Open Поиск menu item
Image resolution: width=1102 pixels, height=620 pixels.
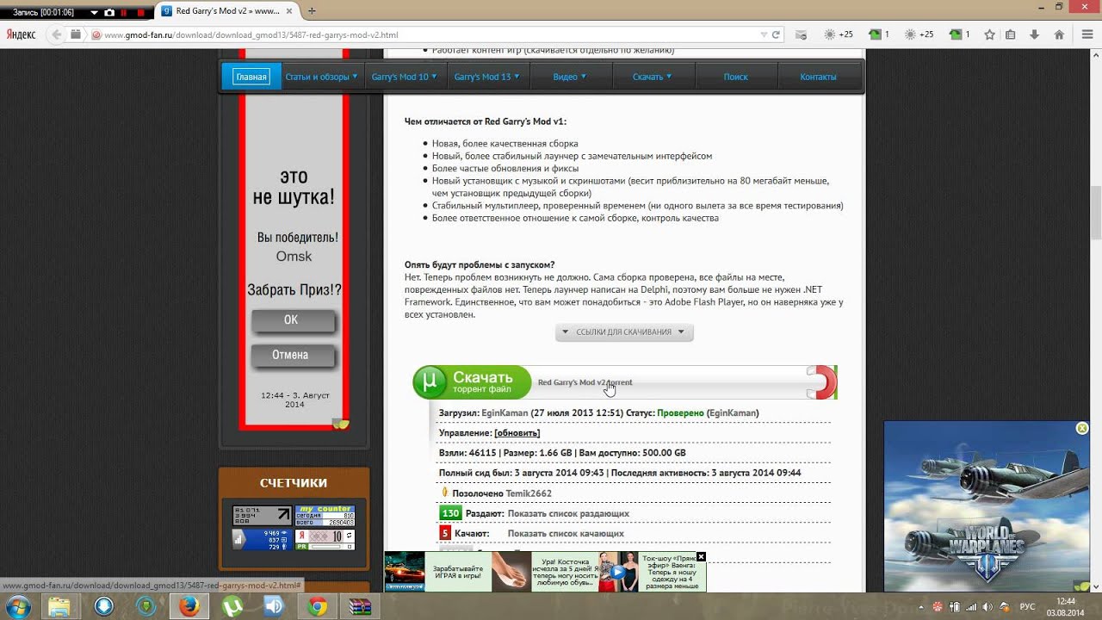(735, 77)
